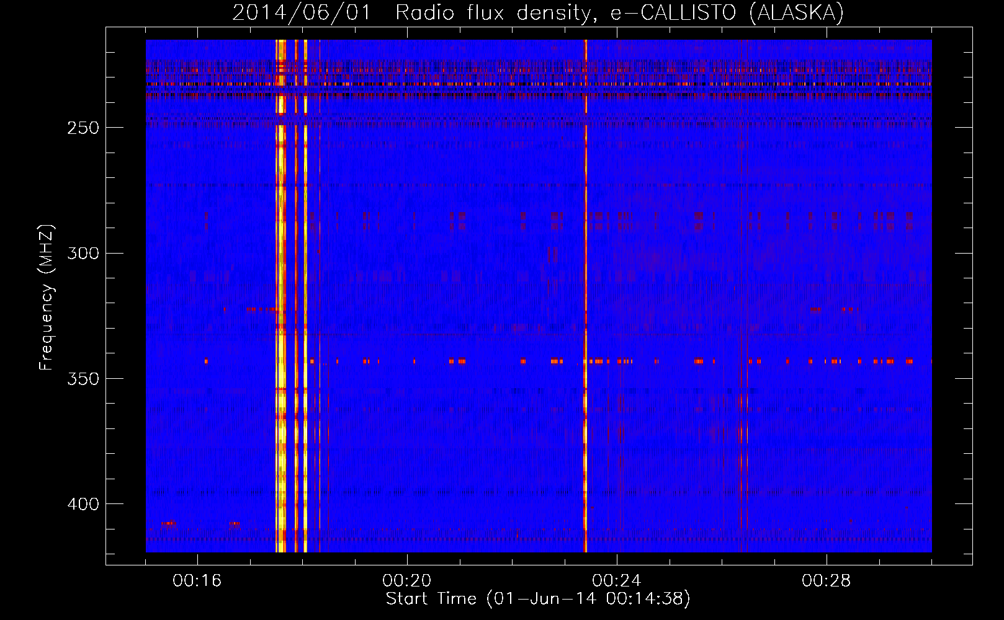Click the 400 frequency tick label
Image resolution: width=1004 pixels, height=620 pixels.
(x=83, y=504)
